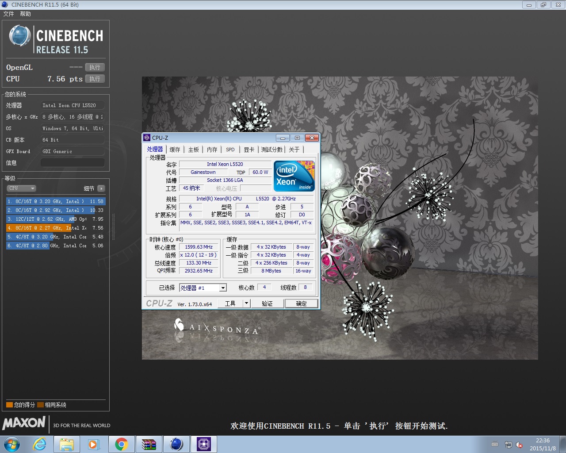This screenshot has width=566, height=453.
Task: Click the 确定 button in CPU-Z
Action: point(301,303)
